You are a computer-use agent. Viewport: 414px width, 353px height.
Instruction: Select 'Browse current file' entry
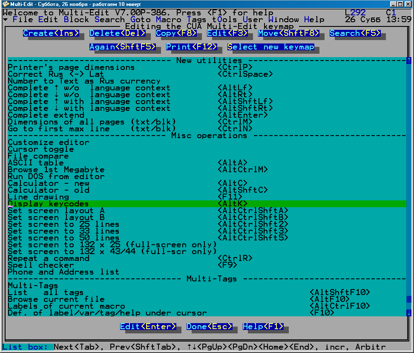tap(207, 299)
